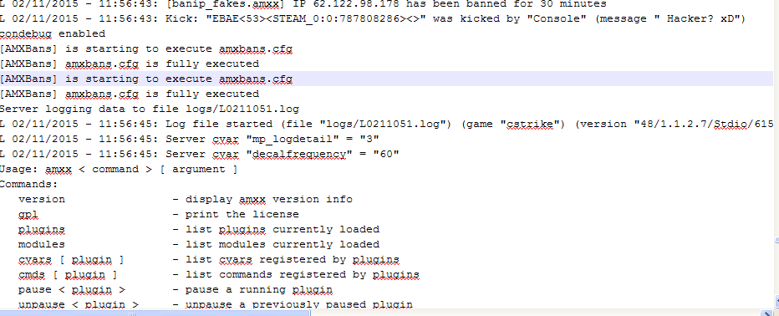The height and width of the screenshot is (316, 779).
Task: Click the highlighted line "is starting to execute amxbans.cfg"
Action: pos(386,79)
